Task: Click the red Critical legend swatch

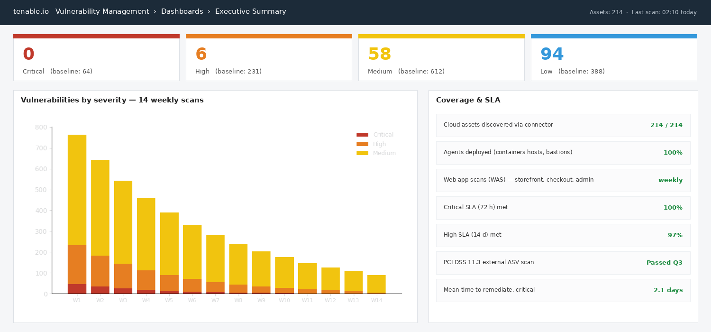Action: pyautogui.click(x=362, y=135)
